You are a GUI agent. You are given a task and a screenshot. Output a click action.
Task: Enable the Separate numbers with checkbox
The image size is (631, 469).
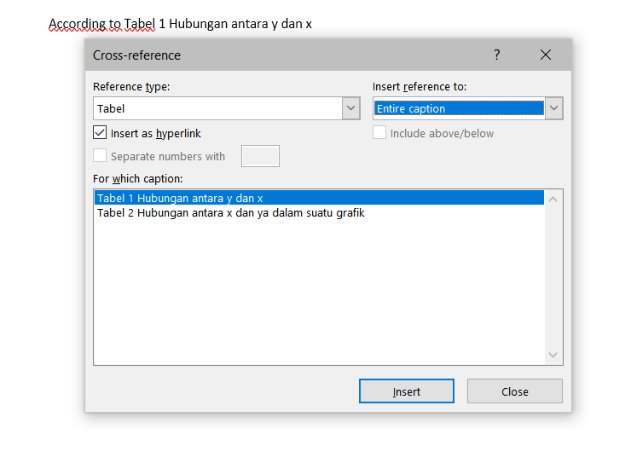pyautogui.click(x=100, y=156)
